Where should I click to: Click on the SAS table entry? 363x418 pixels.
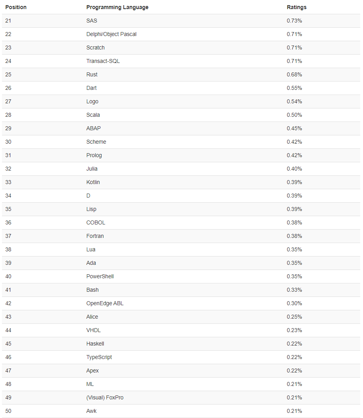click(x=92, y=21)
